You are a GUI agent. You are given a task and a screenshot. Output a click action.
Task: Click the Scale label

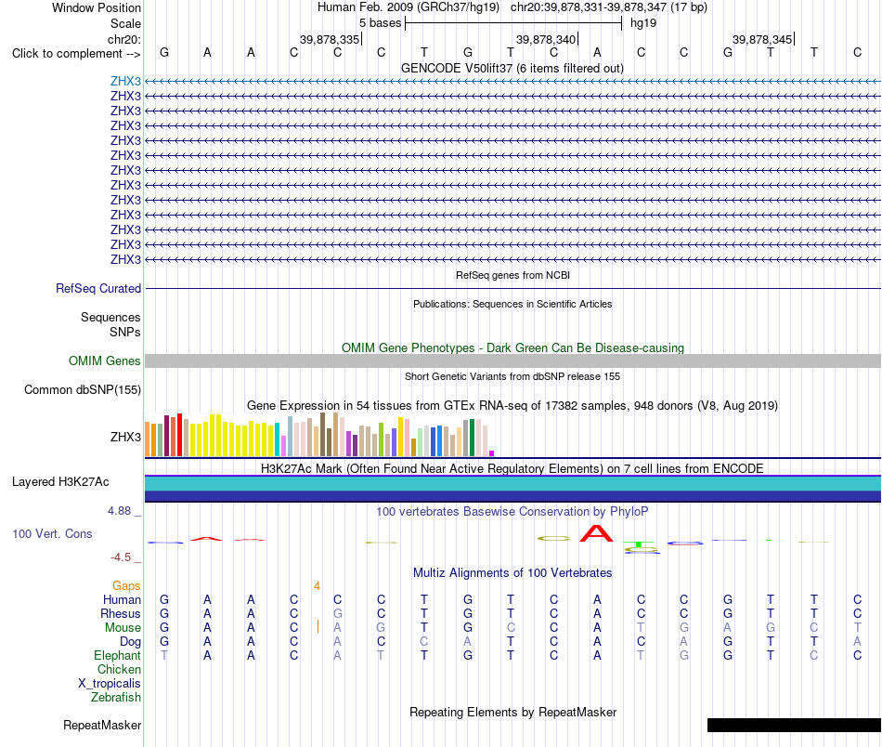(x=125, y=23)
